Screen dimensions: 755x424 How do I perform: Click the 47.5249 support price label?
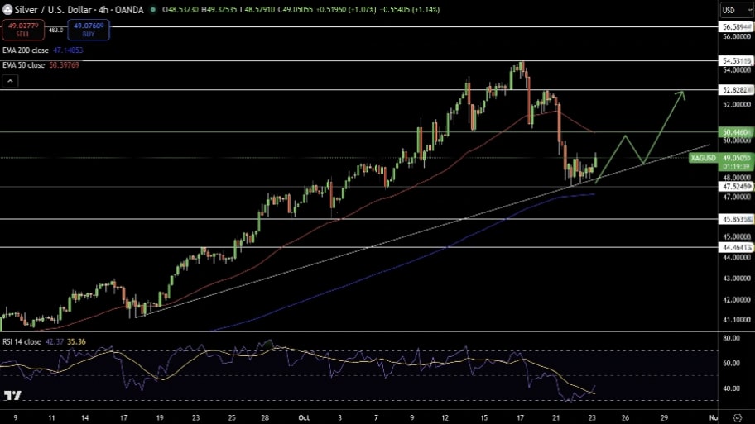(736, 188)
